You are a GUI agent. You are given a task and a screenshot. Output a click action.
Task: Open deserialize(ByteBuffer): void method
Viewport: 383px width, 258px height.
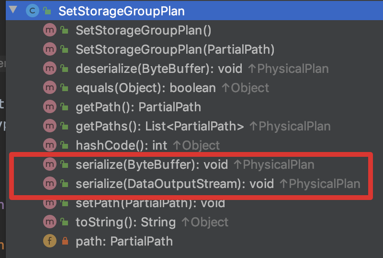tap(159, 69)
